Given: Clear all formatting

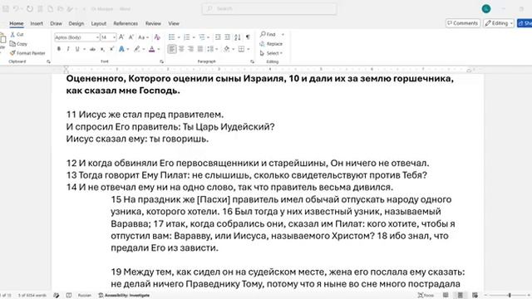Looking at the screenshot, I should 157,37.
